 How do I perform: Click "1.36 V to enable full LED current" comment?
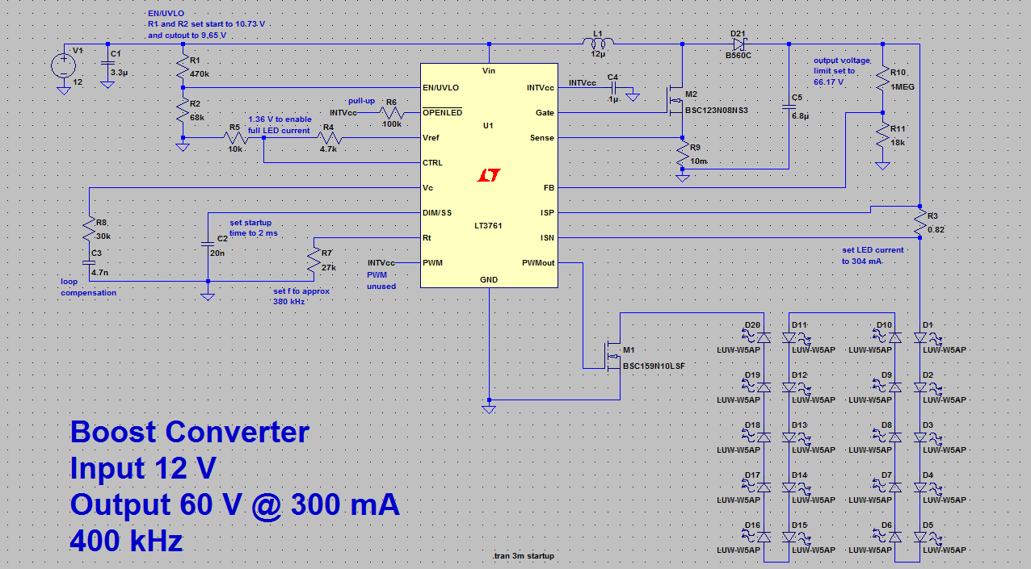[x=280, y=124]
